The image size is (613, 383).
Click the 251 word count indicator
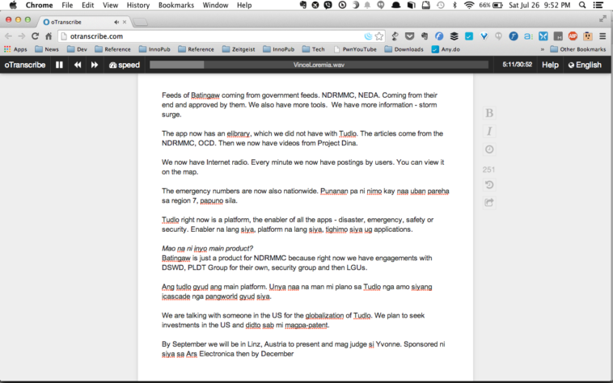pyautogui.click(x=488, y=170)
